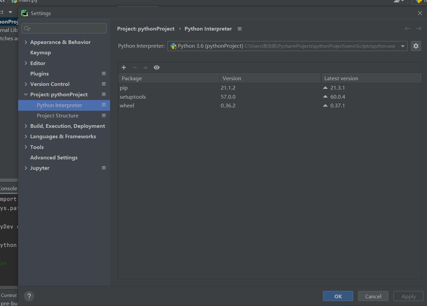Click Project: pythonProject breadcrumb
Image resolution: width=427 pixels, height=306 pixels.
pos(146,29)
